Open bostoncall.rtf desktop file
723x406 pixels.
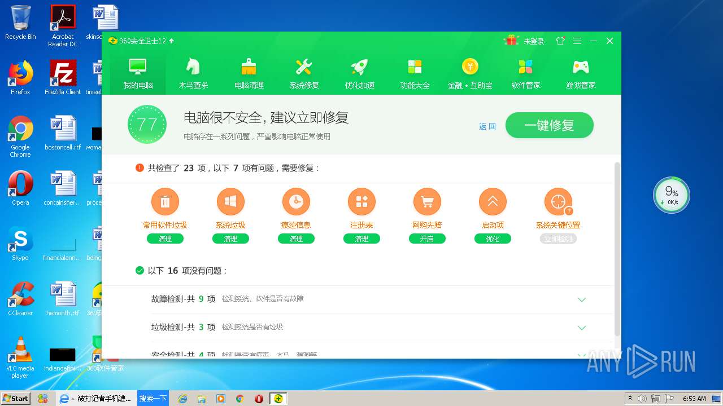(x=63, y=133)
